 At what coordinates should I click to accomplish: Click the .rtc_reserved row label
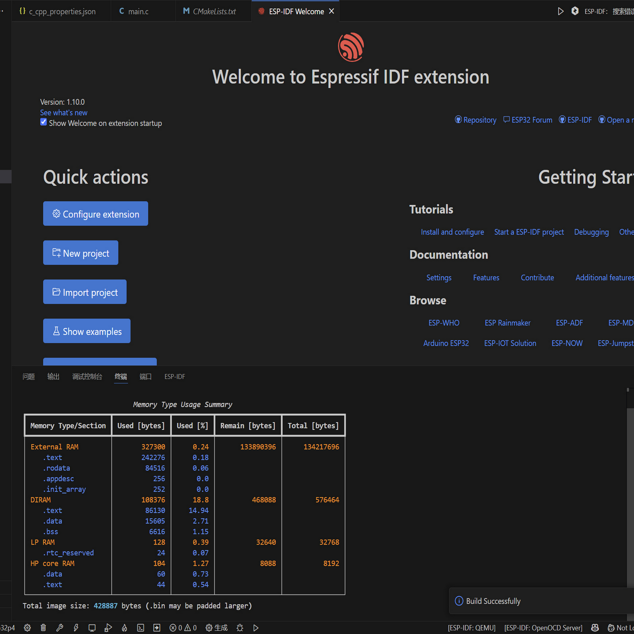click(68, 553)
